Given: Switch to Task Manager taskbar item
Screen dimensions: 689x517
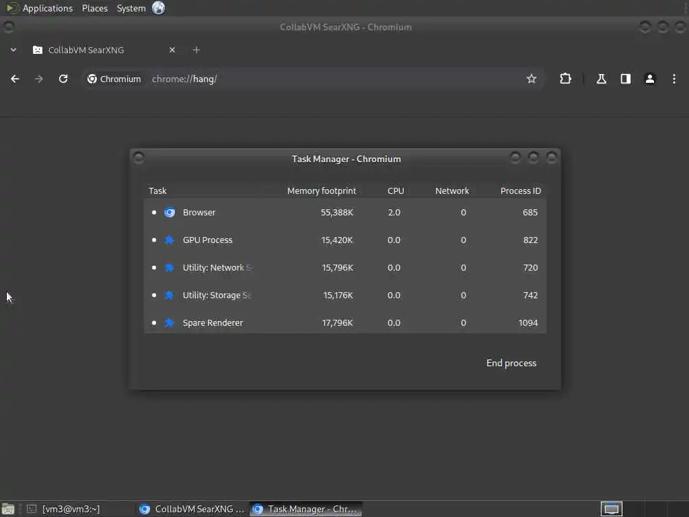Looking at the screenshot, I should pos(306,509).
